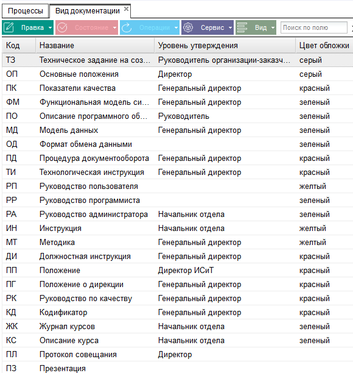
Task: Expand the Правка dropdown arrow
Action: point(50,28)
